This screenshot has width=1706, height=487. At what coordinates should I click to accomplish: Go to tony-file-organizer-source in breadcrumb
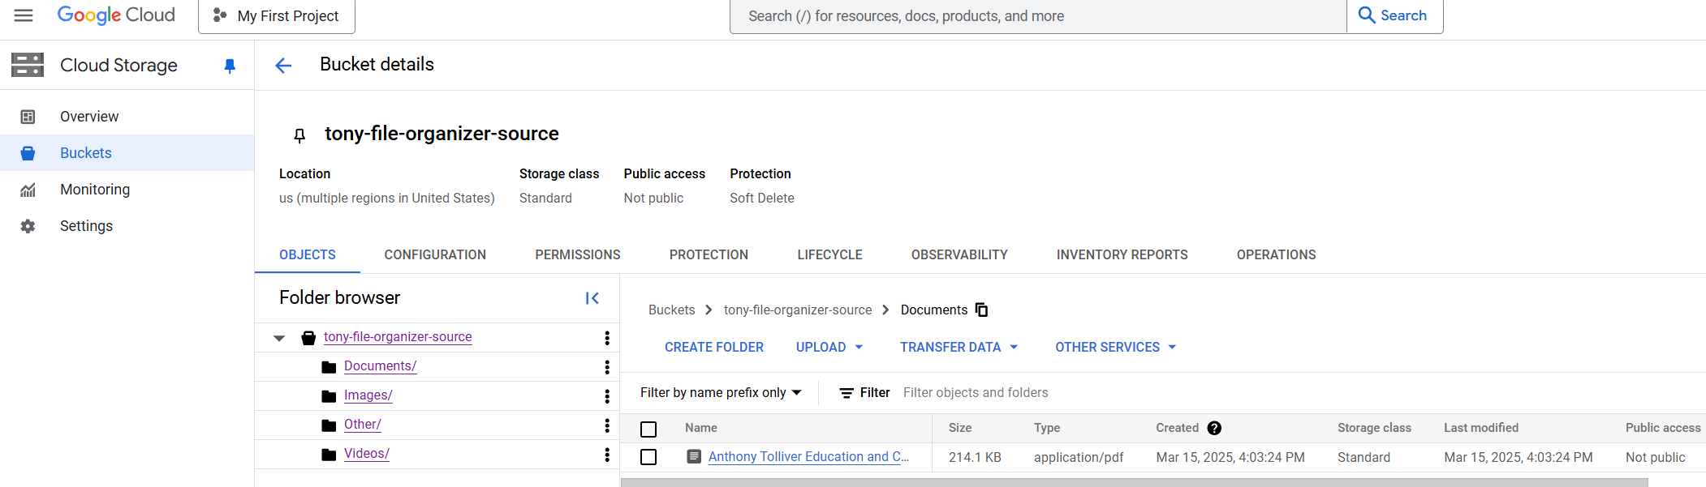798,310
